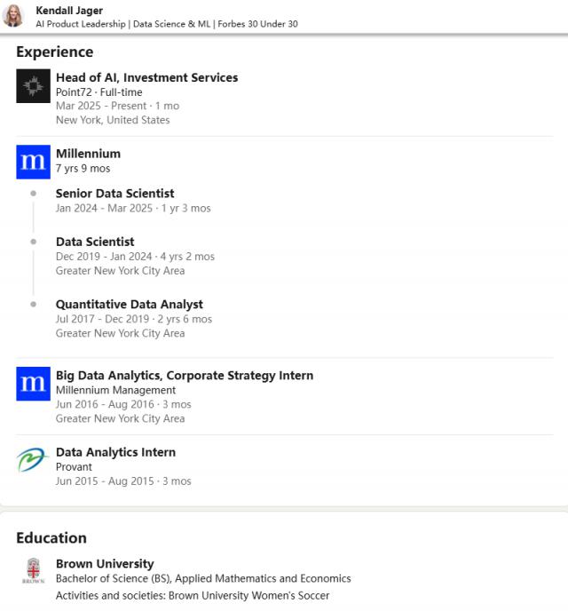This screenshot has width=568, height=612.
Task: Click the timeline dot beside Data Scientist
Action: pos(34,242)
